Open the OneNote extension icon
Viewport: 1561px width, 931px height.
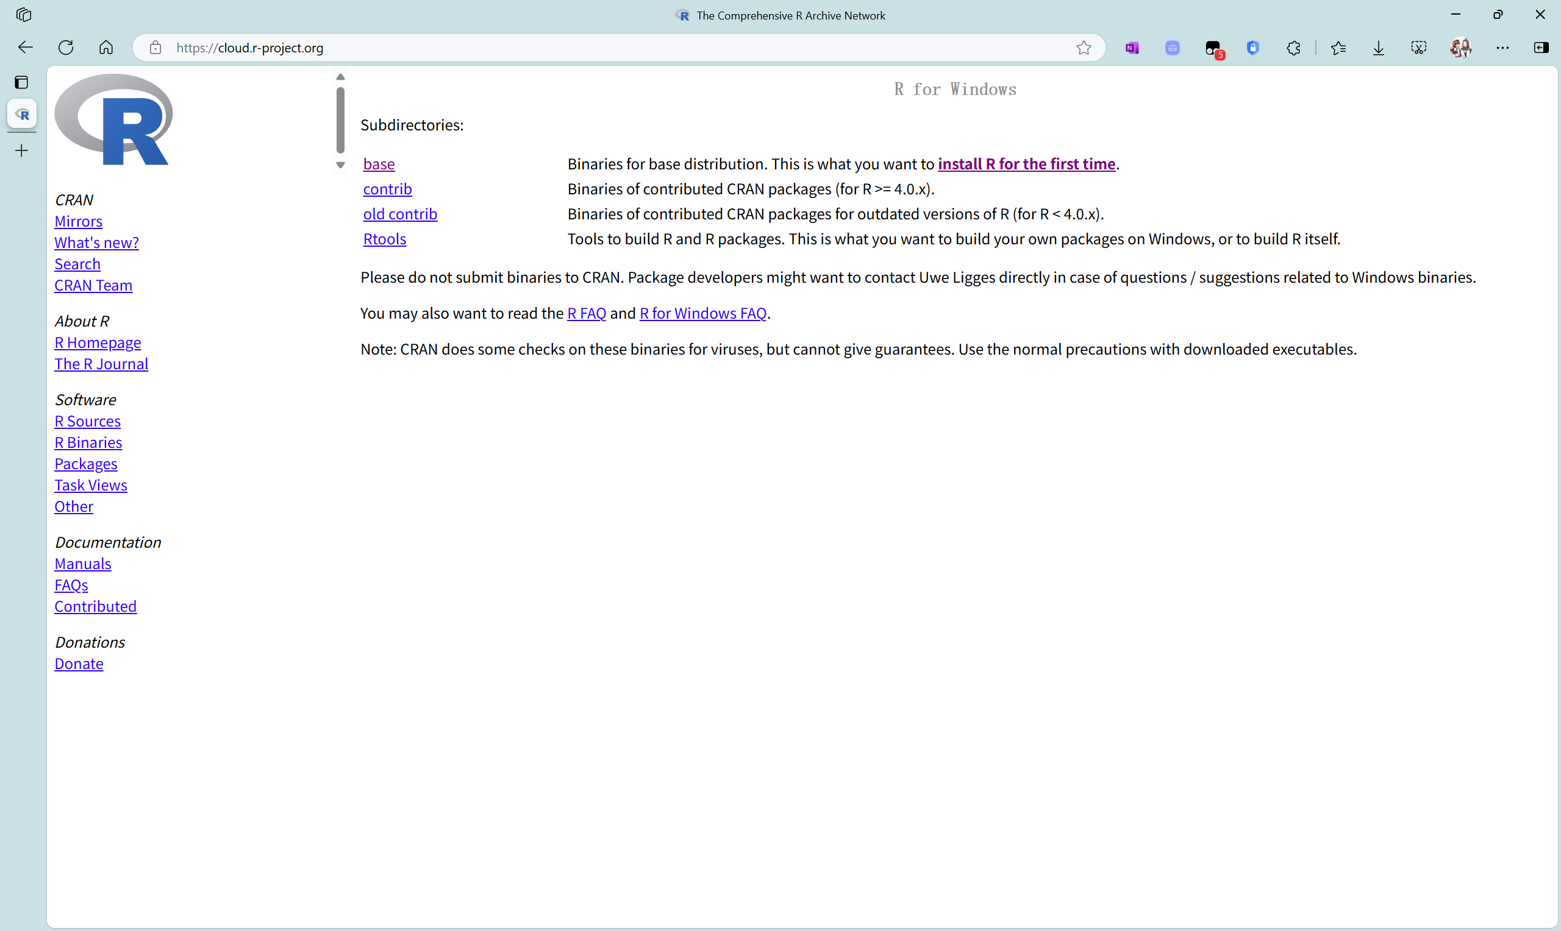point(1132,48)
